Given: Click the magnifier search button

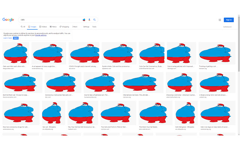Looking at the screenshot, I should click(x=94, y=20).
